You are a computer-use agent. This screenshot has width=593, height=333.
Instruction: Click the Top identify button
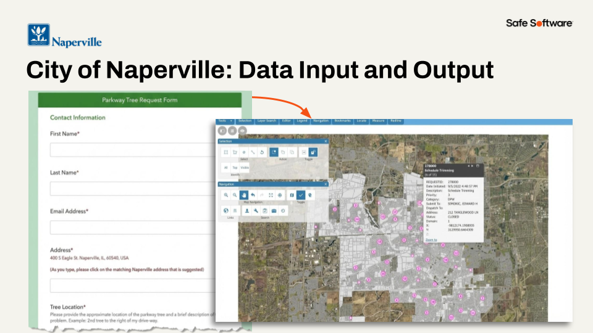tap(235, 168)
